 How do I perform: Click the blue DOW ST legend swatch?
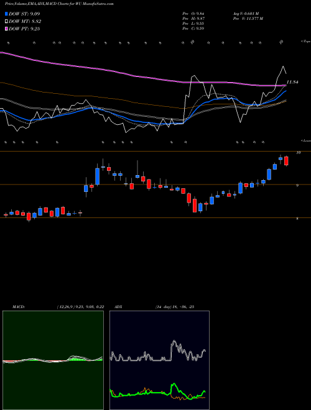point(7,14)
